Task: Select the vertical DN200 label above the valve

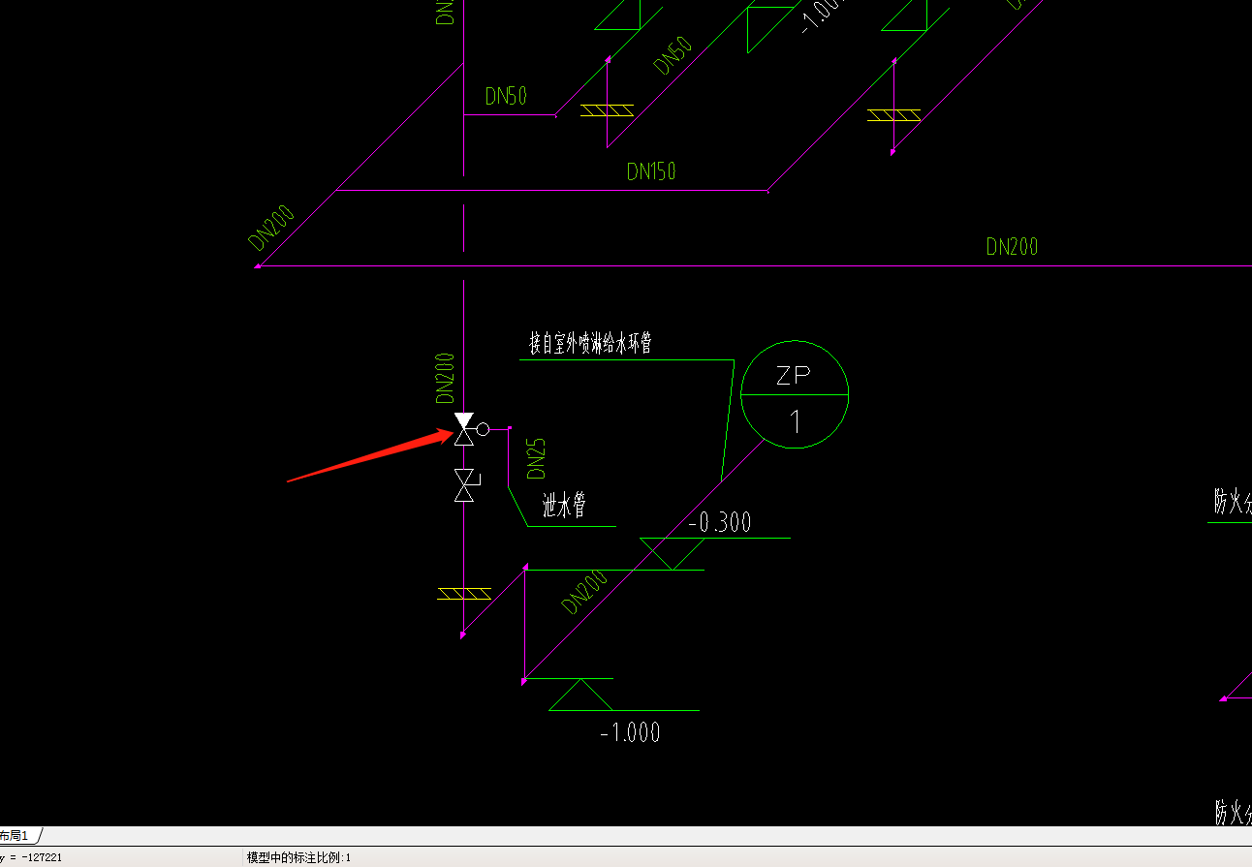Action: pyautogui.click(x=445, y=378)
